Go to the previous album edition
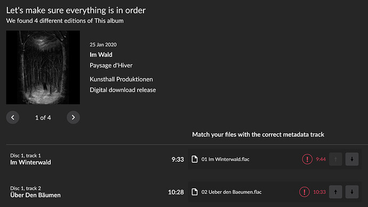This screenshot has height=207, width=368. coord(13,117)
